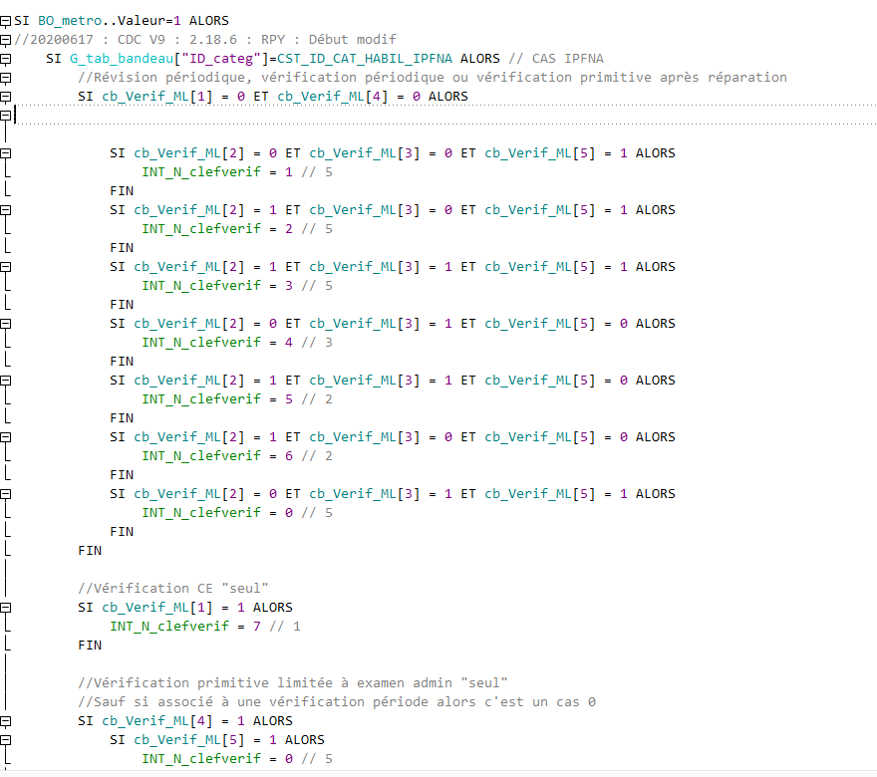Collapse the lone cb_Verif_ML[5] = 1 ALORS block
The image size is (877, 777).
pyautogui.click(x=6, y=740)
